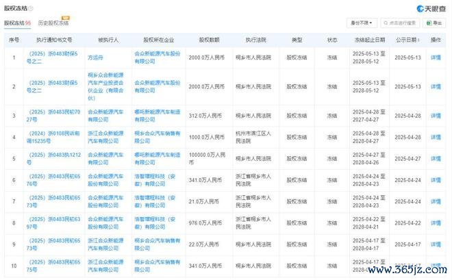Open 浩智增程科技 company in row 7
This screenshot has height=280, width=452.
(155, 202)
